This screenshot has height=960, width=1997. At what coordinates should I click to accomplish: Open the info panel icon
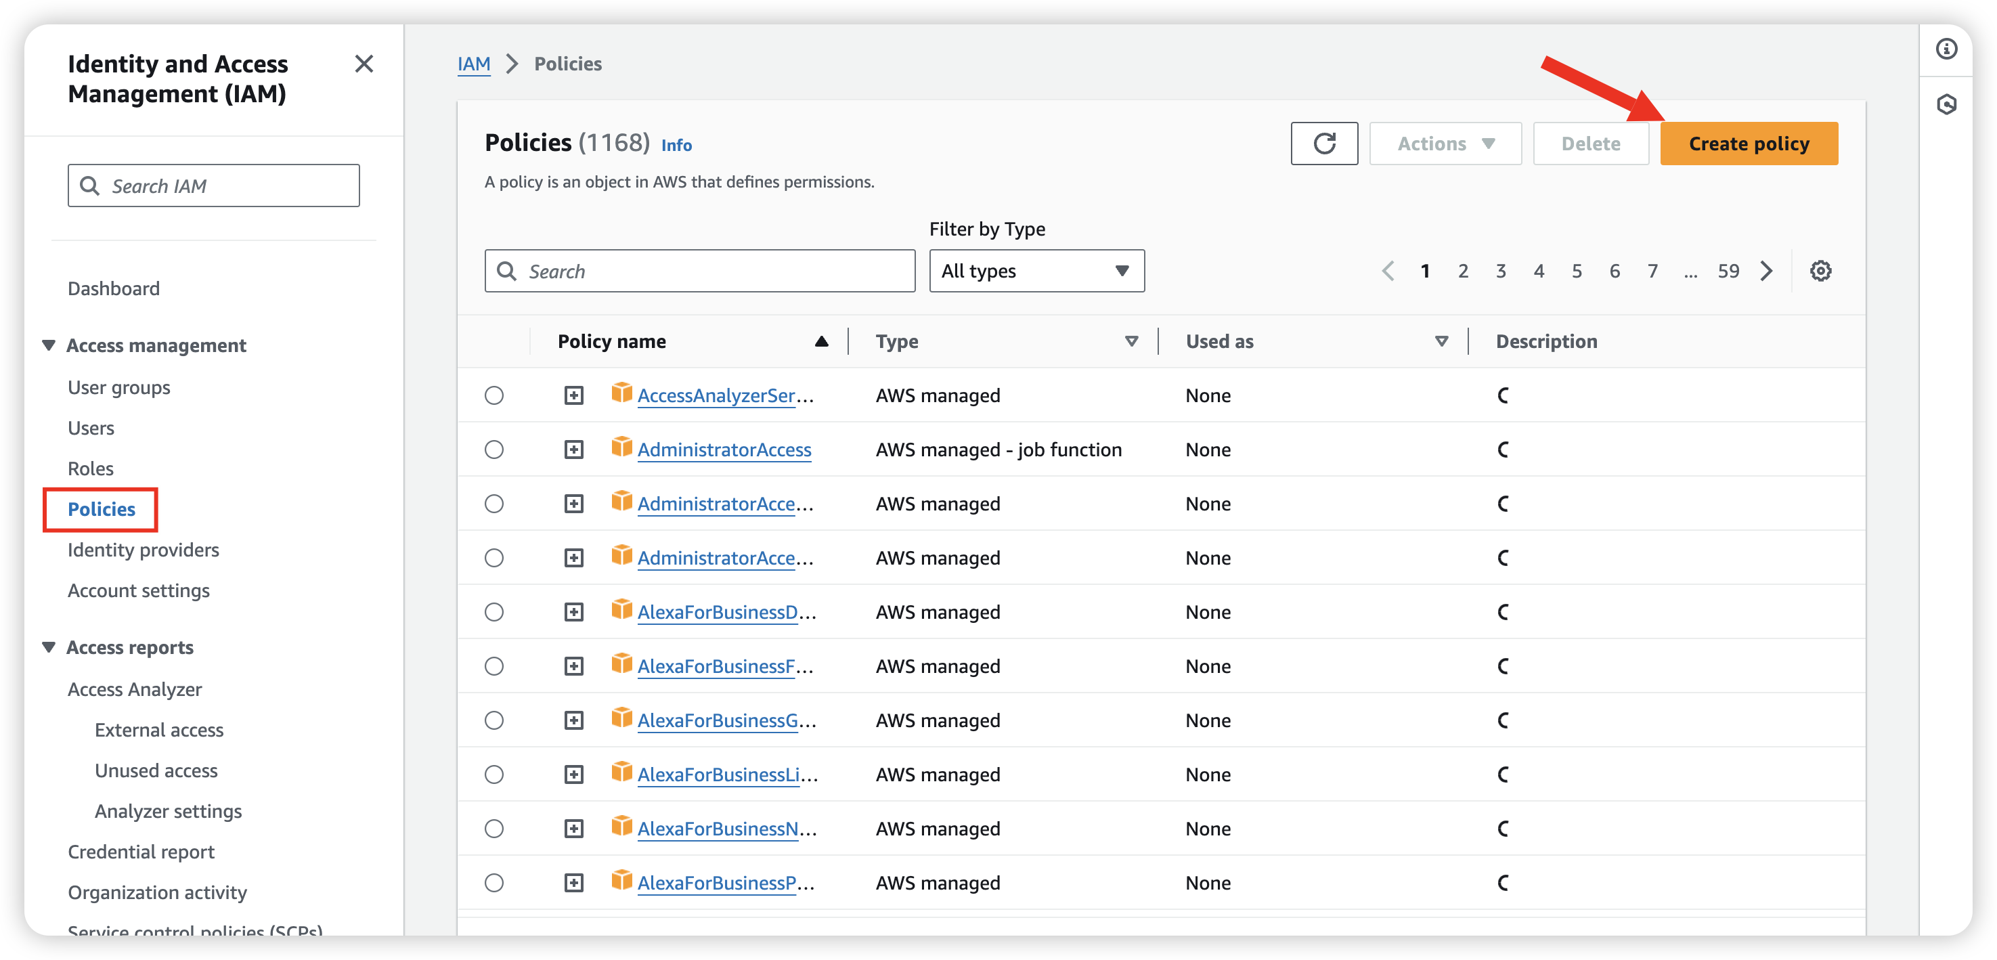point(1946,49)
